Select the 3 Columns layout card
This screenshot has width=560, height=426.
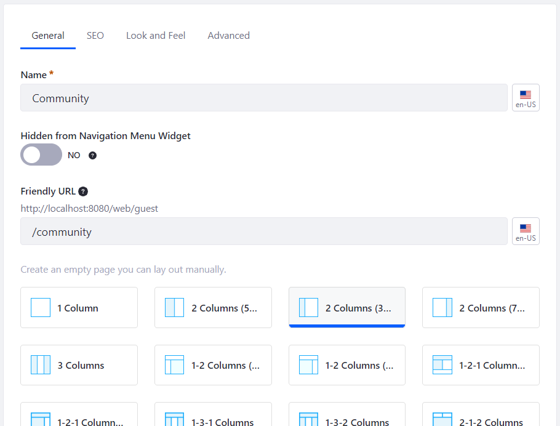[x=79, y=365]
